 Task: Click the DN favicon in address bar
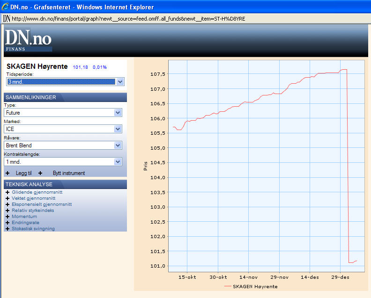pyautogui.click(x=7, y=18)
